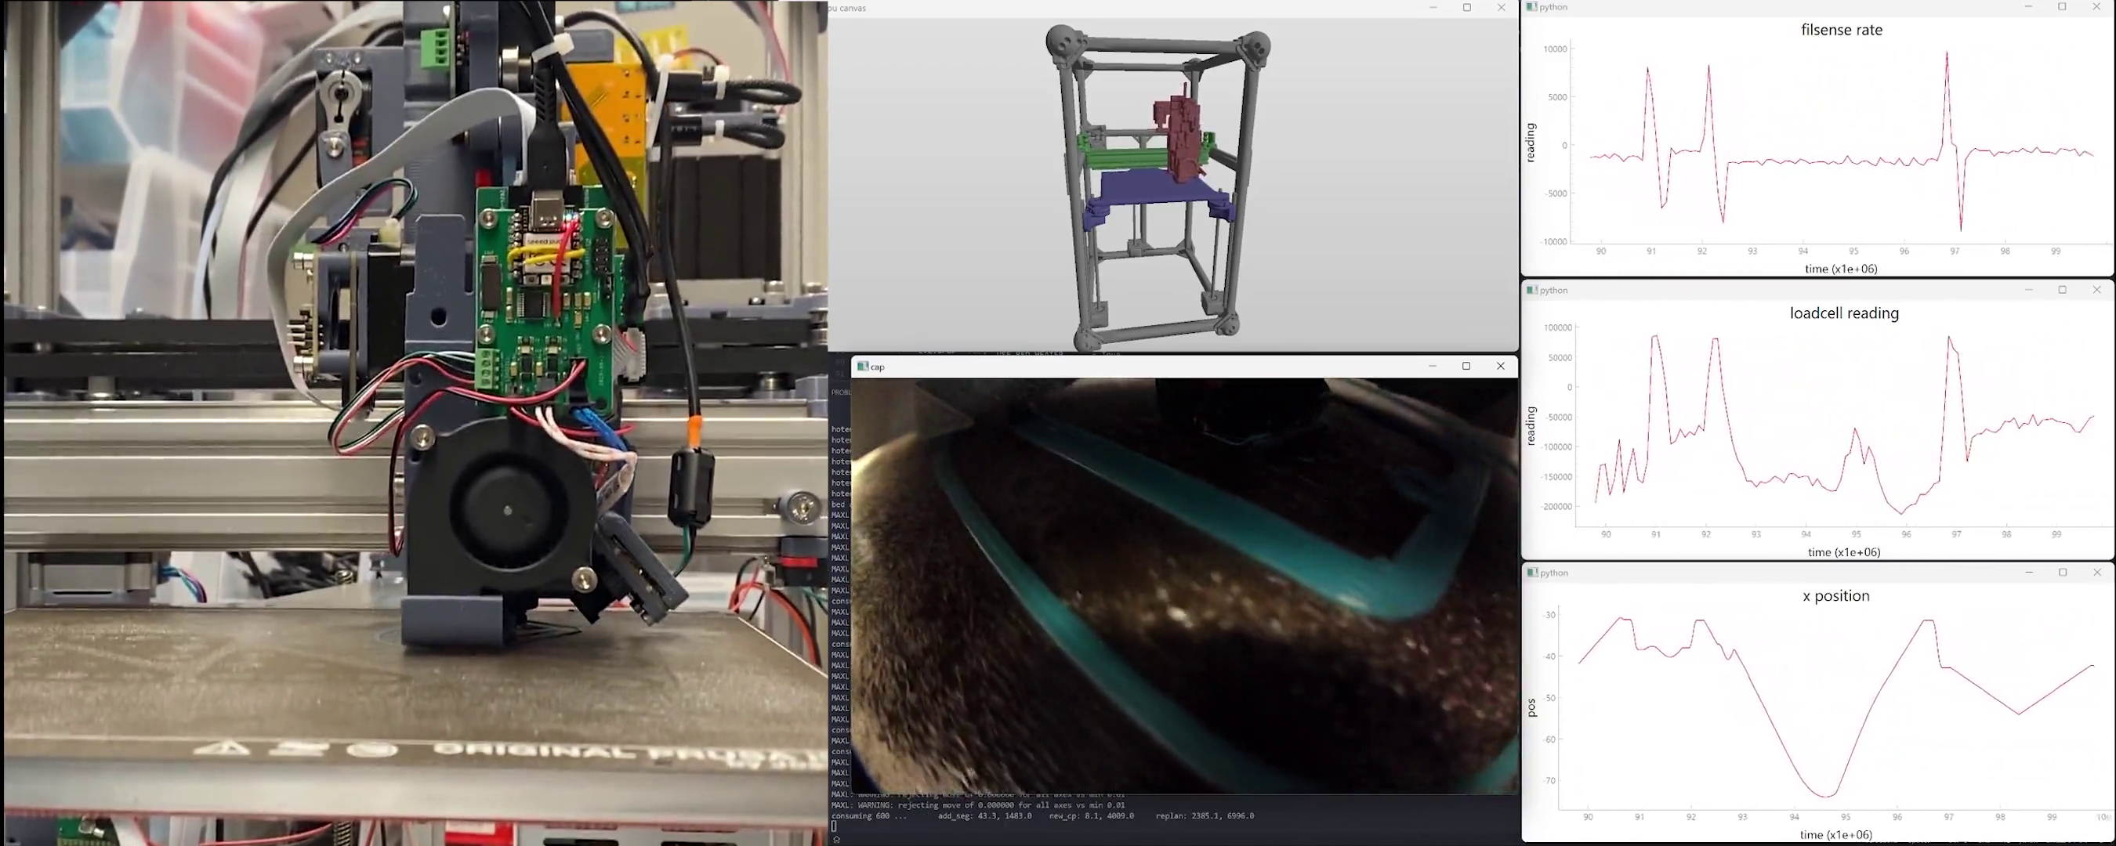This screenshot has height=846, width=2116.
Task: Close the loadcell reading plot window
Action: (x=2096, y=290)
